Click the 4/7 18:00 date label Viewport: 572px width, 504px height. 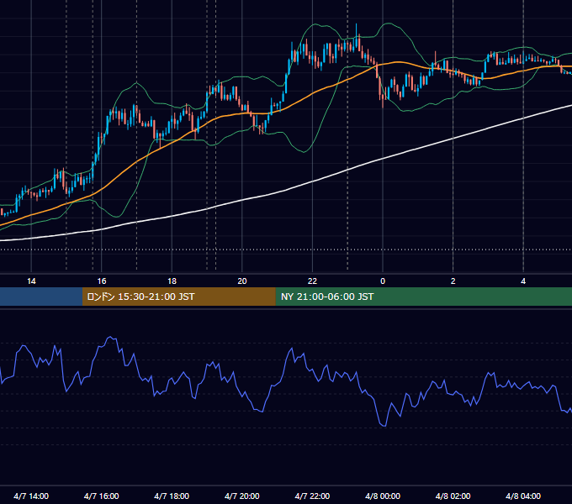tap(172, 496)
